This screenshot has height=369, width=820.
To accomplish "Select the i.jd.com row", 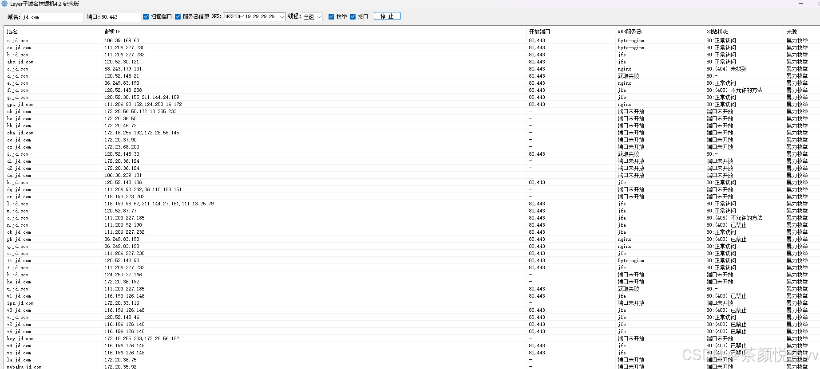I will click(412, 154).
